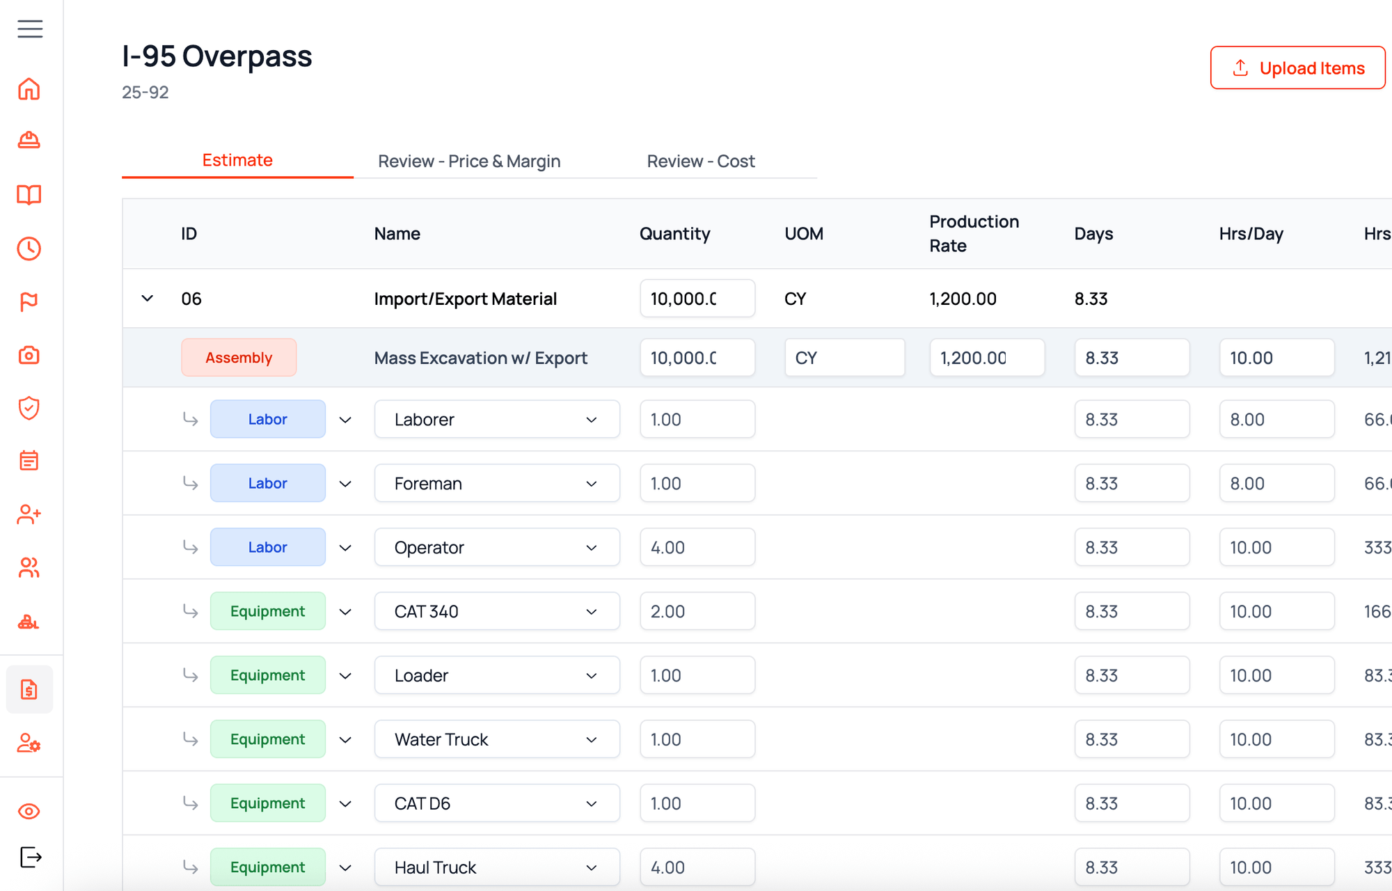Open the camera photos icon
1392x891 pixels.
pyautogui.click(x=29, y=355)
